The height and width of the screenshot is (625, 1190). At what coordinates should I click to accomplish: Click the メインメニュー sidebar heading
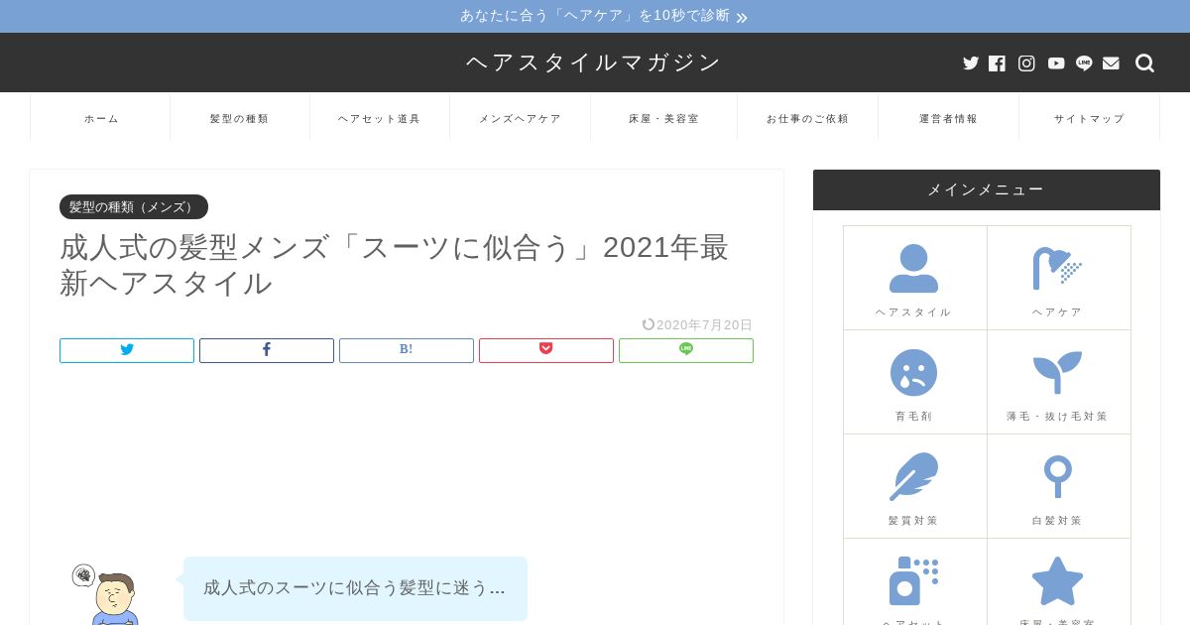point(987,189)
